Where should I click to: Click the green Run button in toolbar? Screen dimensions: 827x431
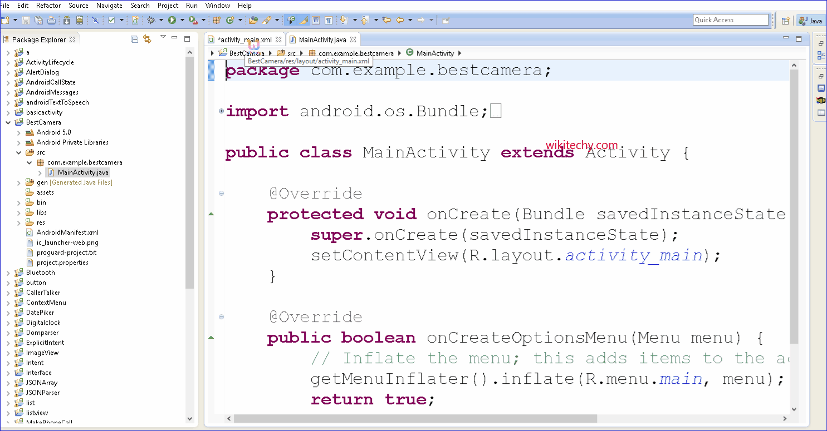[x=172, y=20]
